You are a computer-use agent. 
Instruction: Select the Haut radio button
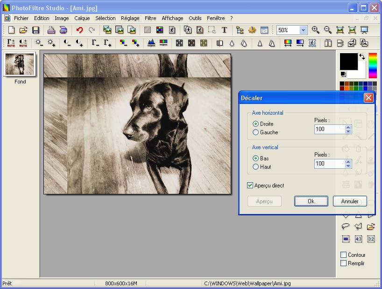(x=255, y=167)
